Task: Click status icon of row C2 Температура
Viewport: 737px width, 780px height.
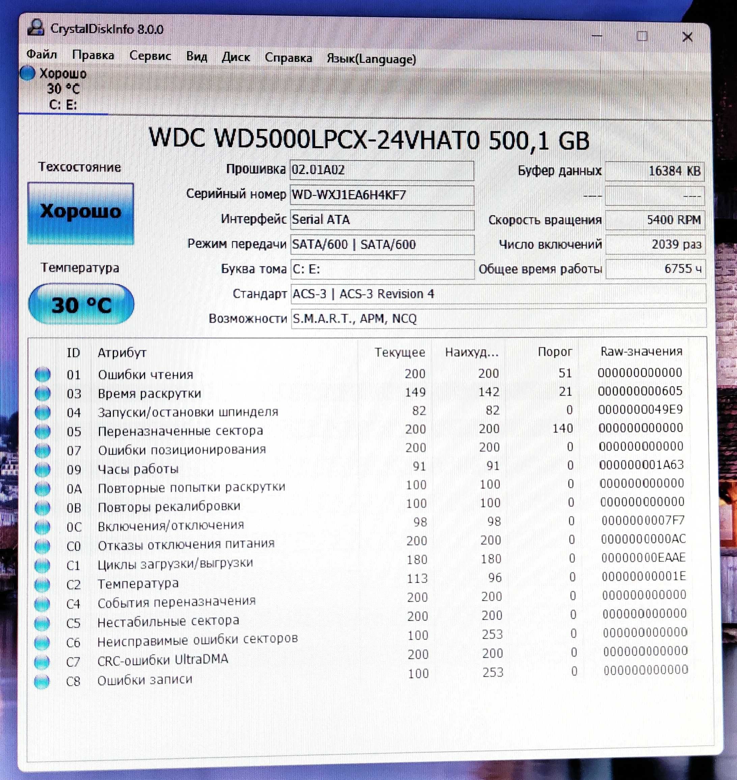Action: [x=42, y=585]
